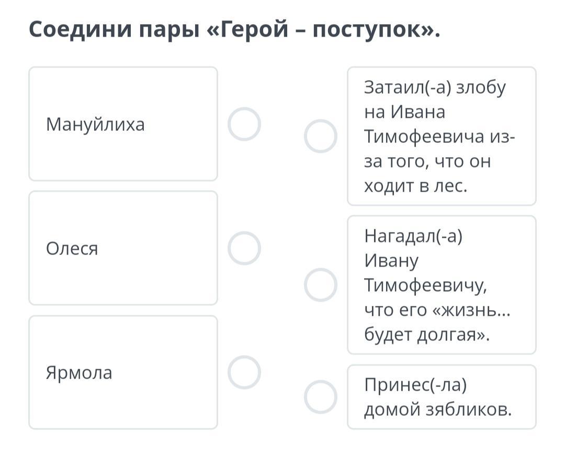Click the circle beside «Нагадал(-а) Ивану Тимофеевичу» answer
Screen dimensions: 565x463
pos(320,285)
